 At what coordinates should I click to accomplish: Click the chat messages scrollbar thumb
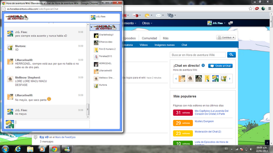click(x=88, y=109)
